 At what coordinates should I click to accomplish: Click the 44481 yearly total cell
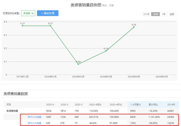pos(171,111)
